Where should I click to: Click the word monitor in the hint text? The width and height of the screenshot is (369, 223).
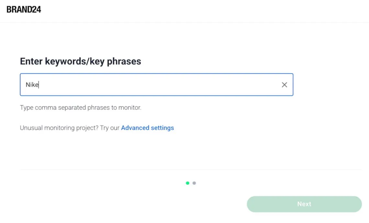pyautogui.click(x=130, y=108)
